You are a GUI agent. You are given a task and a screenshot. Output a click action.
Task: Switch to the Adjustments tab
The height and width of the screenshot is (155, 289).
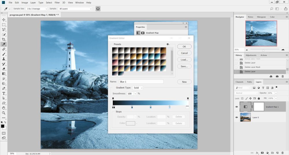click(251, 55)
